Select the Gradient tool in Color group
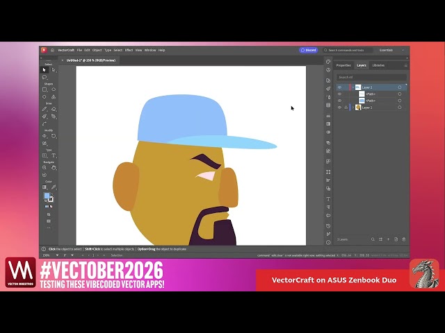Viewport: 445px width, 333px height. (x=44, y=187)
